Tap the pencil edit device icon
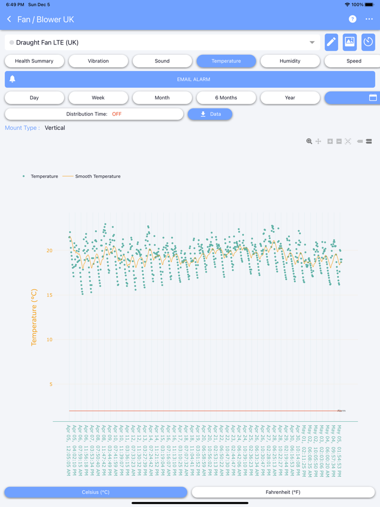 tap(331, 42)
